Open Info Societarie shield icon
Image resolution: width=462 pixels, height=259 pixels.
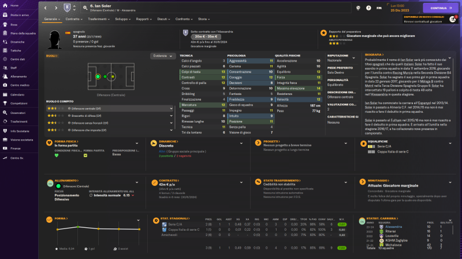(5, 131)
